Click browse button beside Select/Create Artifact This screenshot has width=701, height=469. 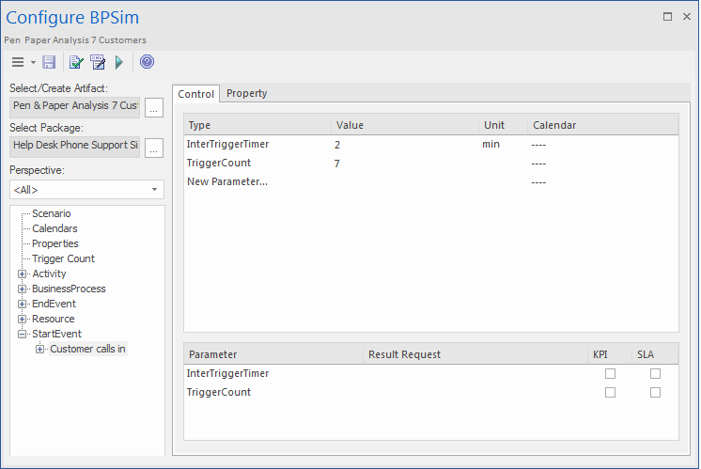coord(154,107)
